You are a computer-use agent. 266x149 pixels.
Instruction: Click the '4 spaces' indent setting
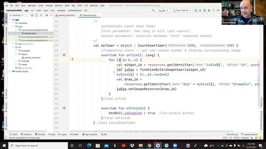pos(245,138)
